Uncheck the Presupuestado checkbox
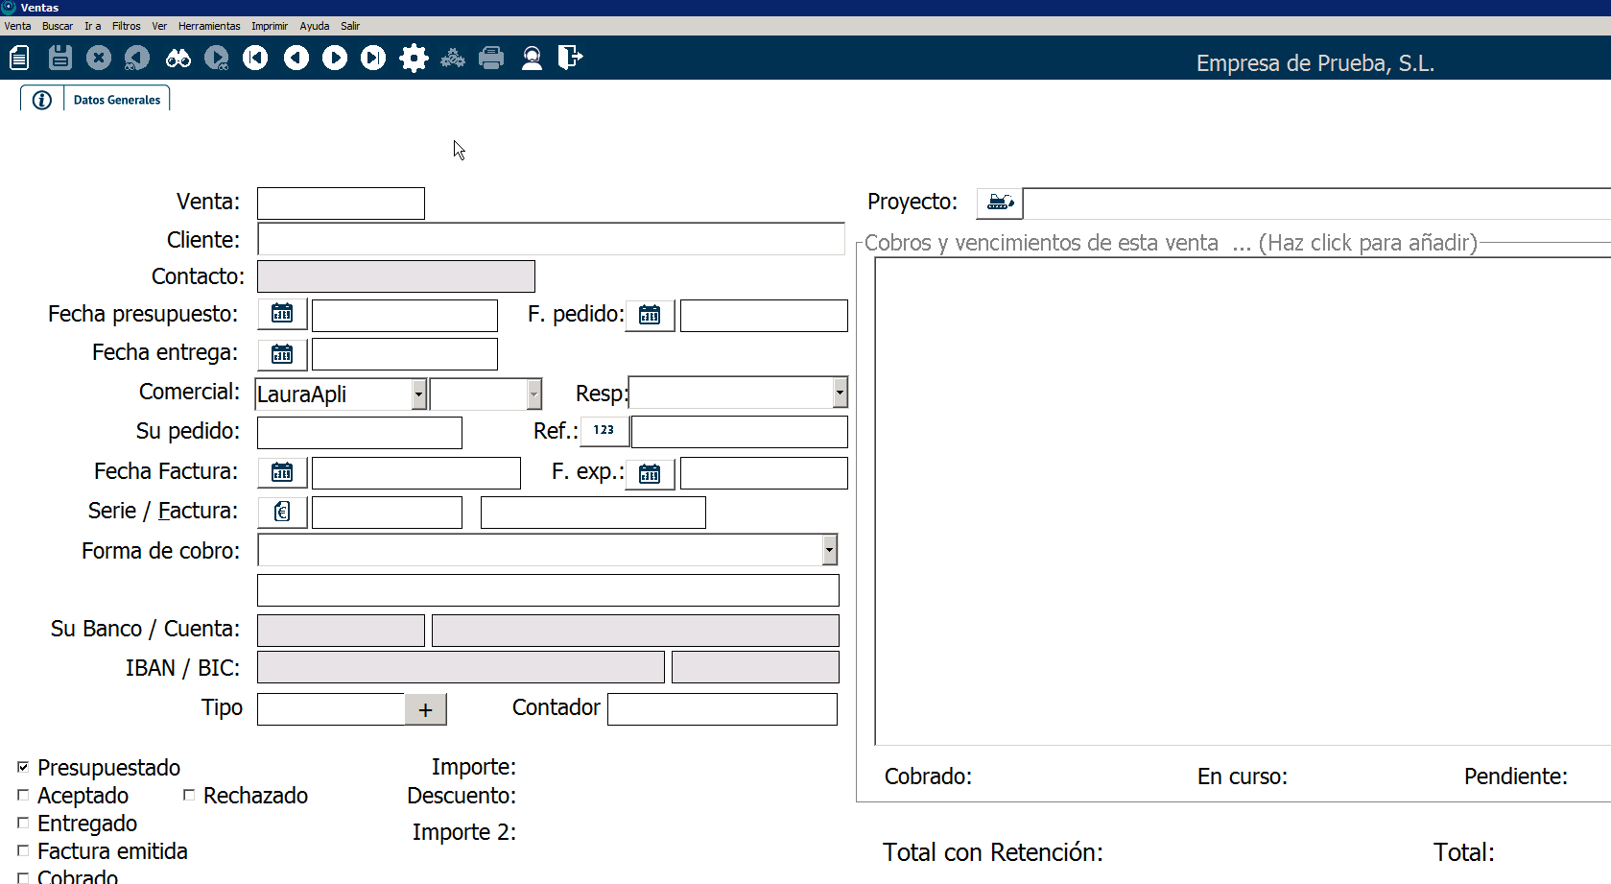 23,767
